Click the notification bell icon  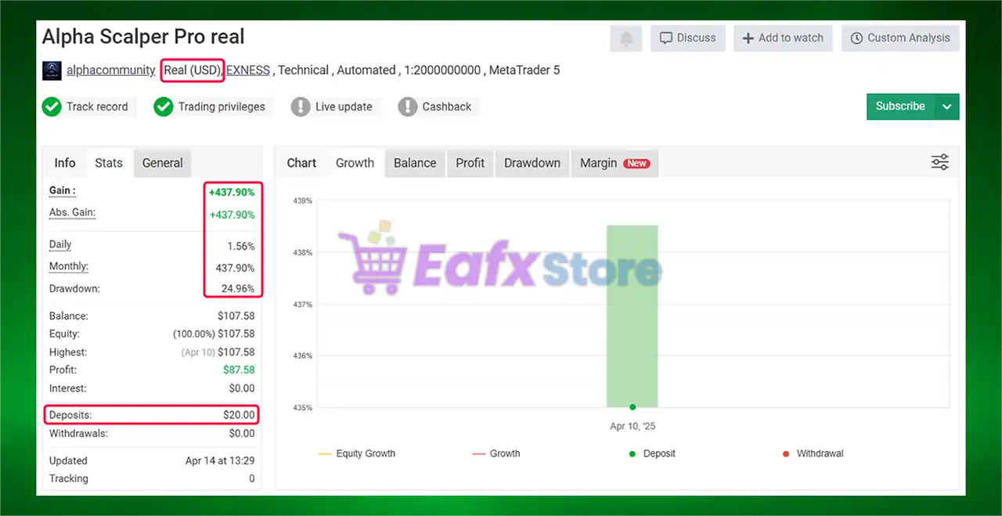coord(626,38)
